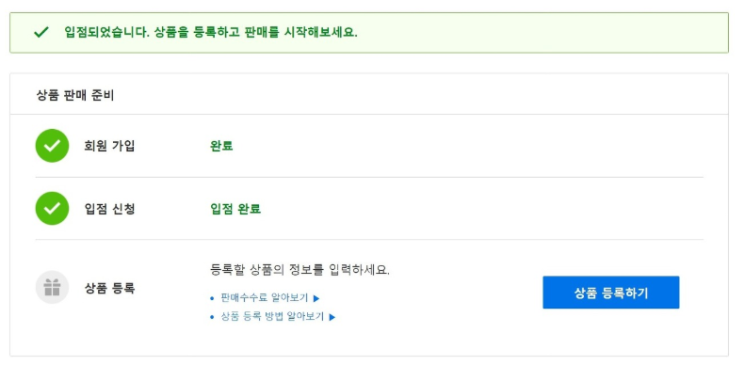745x365 pixels.
Task: Click the checkmark icon in the green success banner
Action: [x=41, y=32]
